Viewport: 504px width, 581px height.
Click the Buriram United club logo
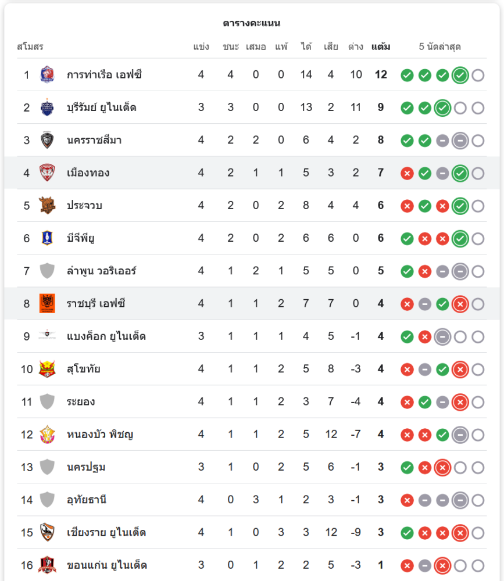47,107
